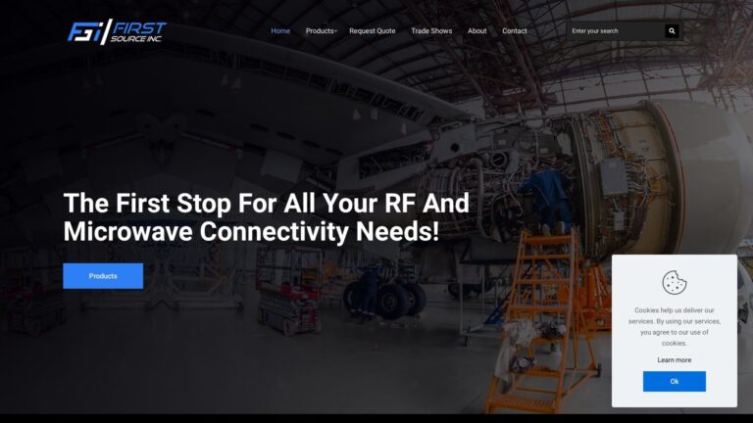Click the search magnifier icon button
This screenshot has width=753, height=423.
pos(672,31)
